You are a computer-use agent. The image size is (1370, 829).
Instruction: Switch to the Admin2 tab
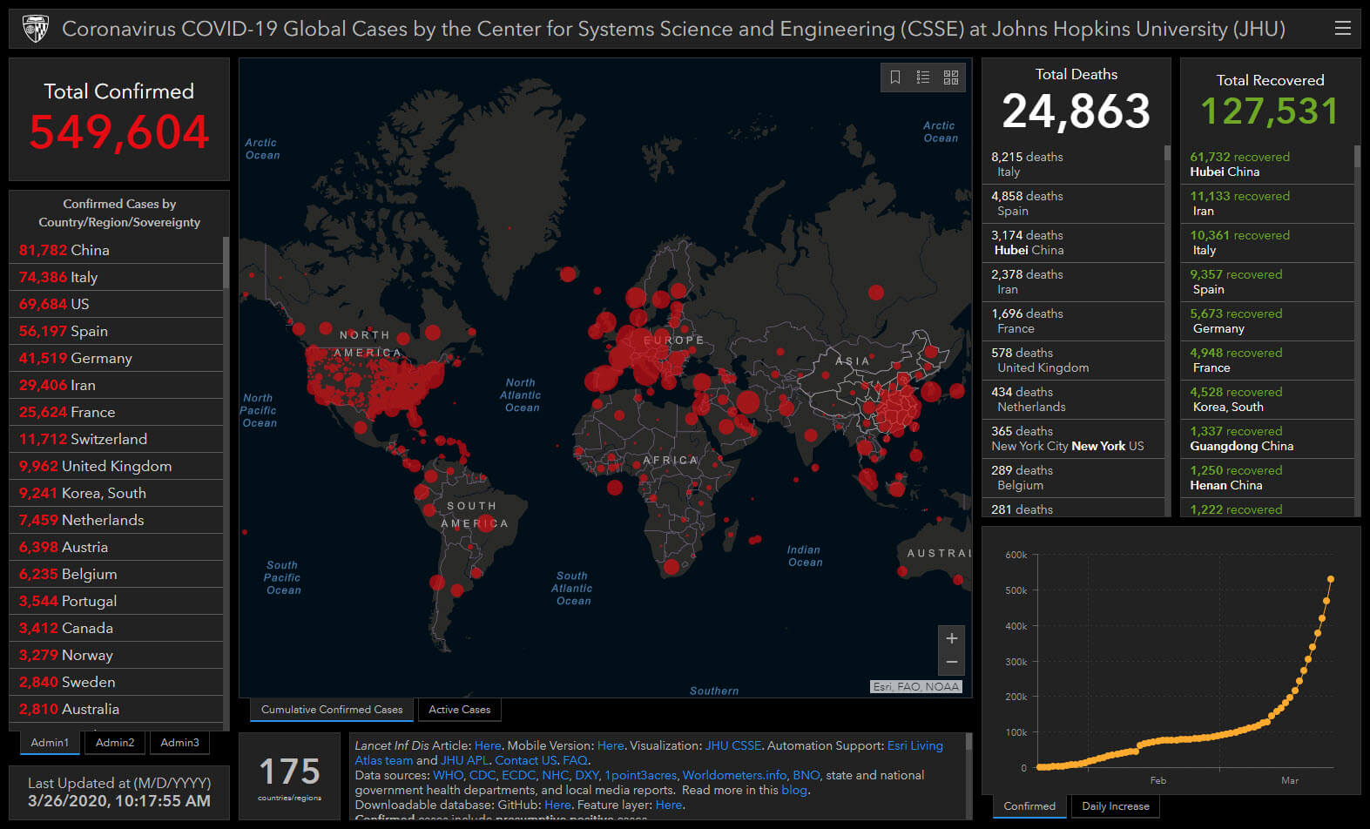[x=115, y=743]
